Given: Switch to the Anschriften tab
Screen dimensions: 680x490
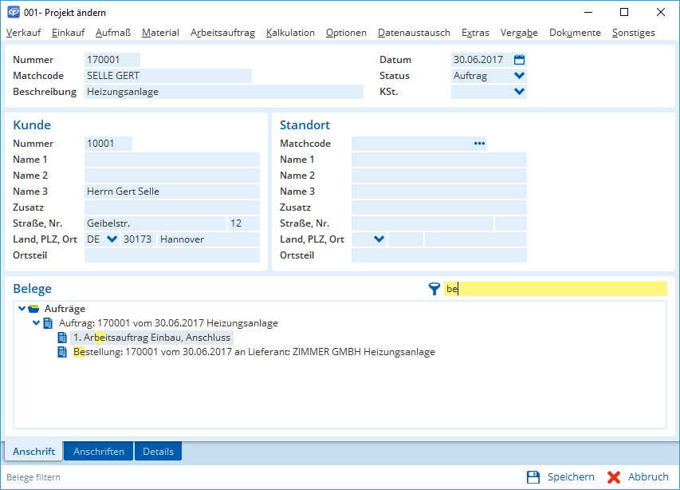Looking at the screenshot, I should 99,452.
